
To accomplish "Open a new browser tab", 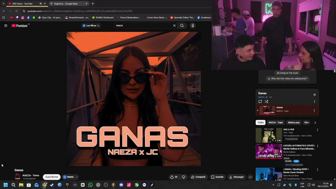I will (93, 4).
